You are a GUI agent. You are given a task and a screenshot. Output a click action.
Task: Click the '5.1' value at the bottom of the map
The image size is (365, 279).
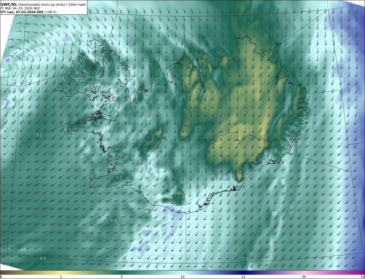pos(245,259)
